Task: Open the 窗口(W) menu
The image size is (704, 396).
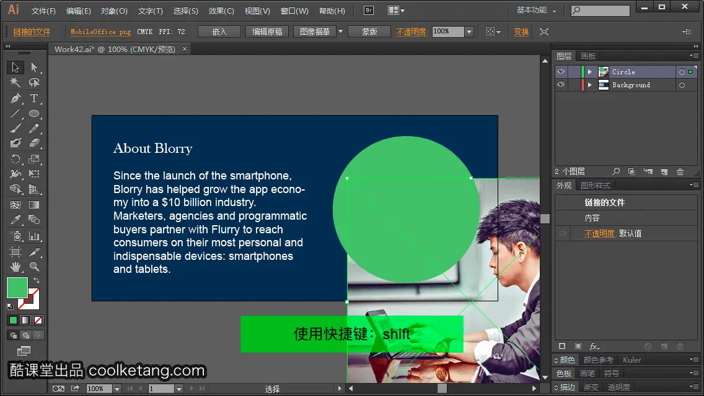Action: [294, 11]
